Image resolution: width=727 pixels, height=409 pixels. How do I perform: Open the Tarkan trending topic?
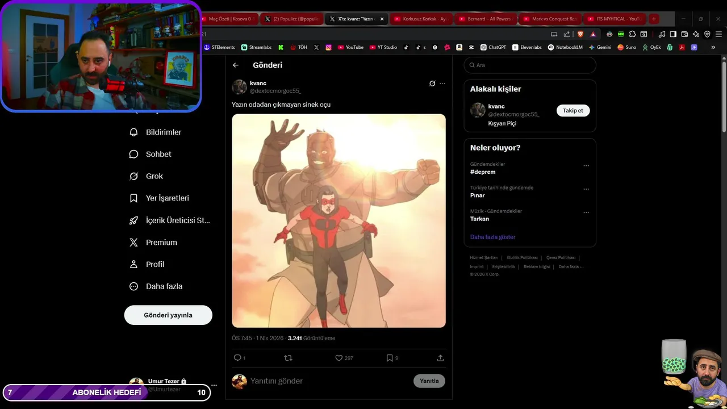(479, 219)
